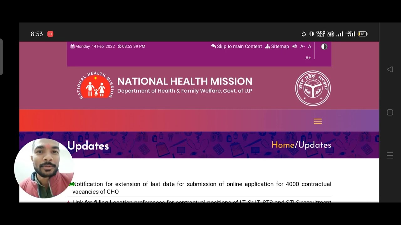Tap the Android recent apps menu button
401x225 pixels.
pos(390,155)
